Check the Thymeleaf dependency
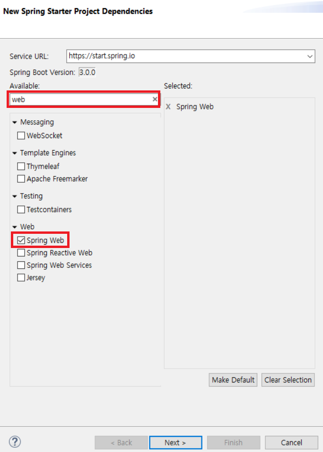323x452 pixels. [21, 166]
